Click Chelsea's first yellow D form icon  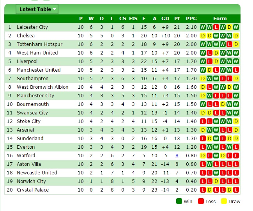[203, 36]
